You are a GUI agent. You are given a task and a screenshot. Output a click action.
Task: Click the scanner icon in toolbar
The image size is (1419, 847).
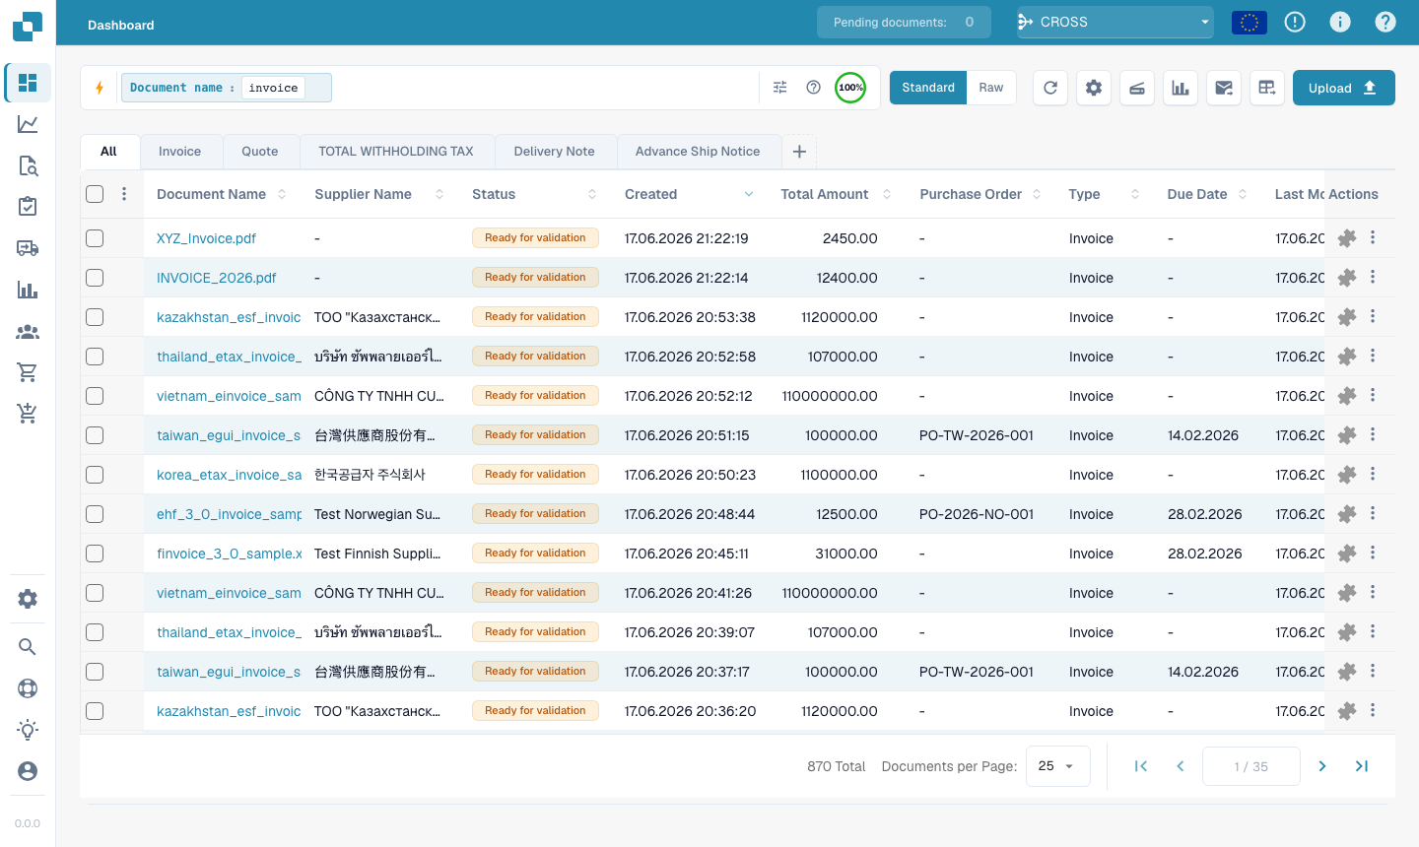tap(1137, 88)
